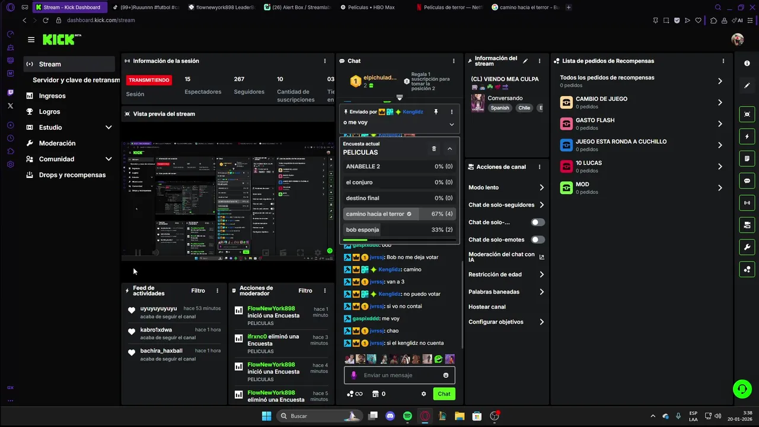Image resolution: width=759 pixels, height=427 pixels.
Task: Open pinned message options menu
Action: (x=451, y=111)
